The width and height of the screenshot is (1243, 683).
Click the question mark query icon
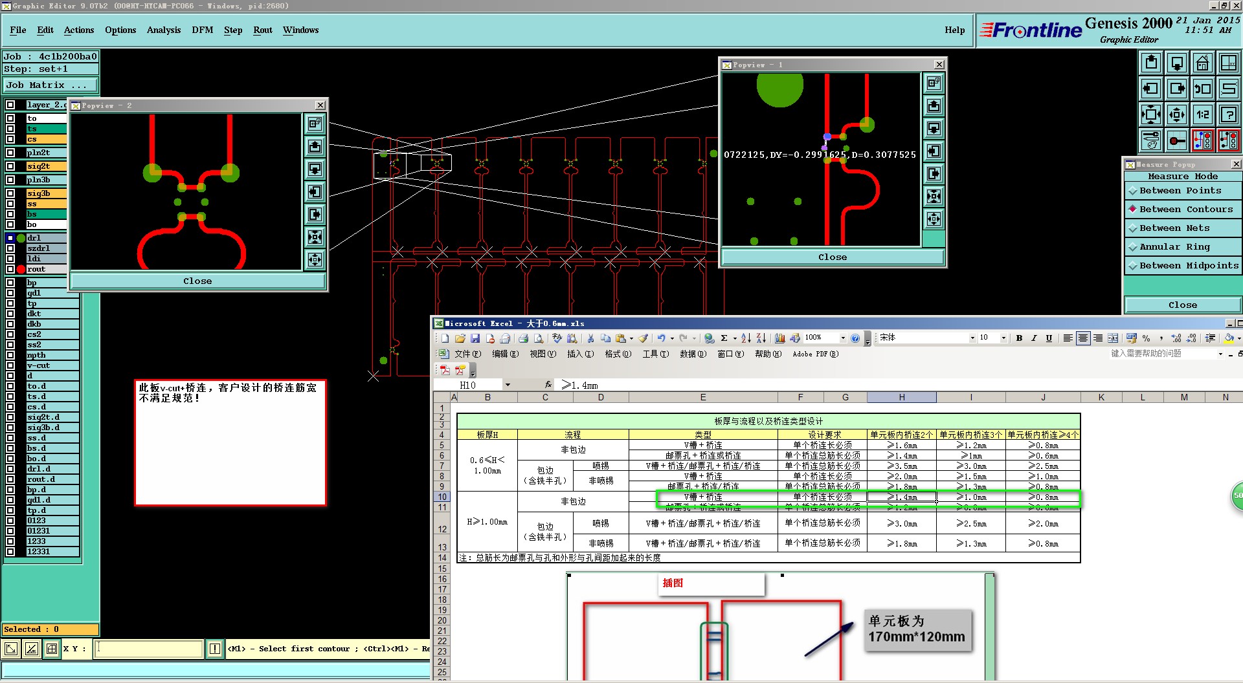point(1229,114)
